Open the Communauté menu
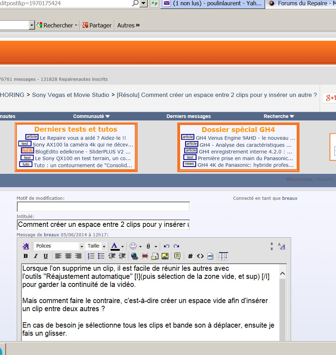This screenshot has width=336, height=355. 91,116
